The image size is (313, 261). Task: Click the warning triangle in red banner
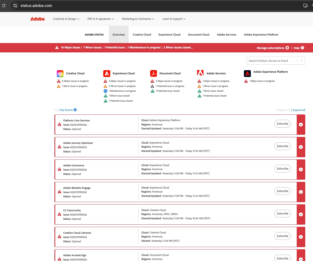[57, 47]
